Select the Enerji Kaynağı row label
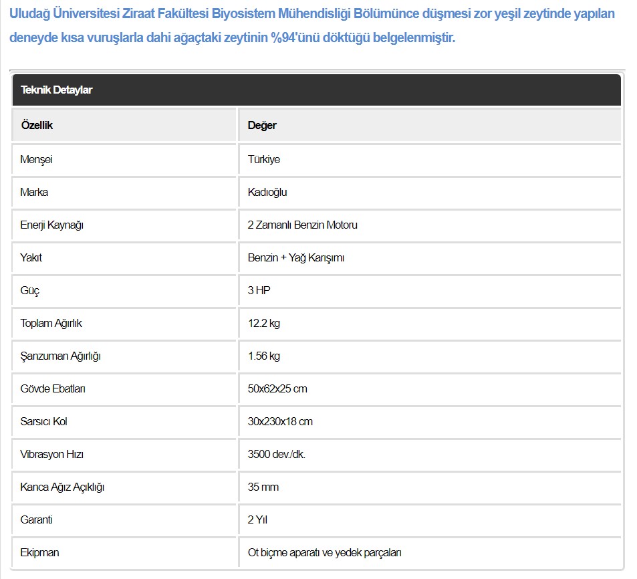Screen dimensions: 637x579 [x=51, y=225]
